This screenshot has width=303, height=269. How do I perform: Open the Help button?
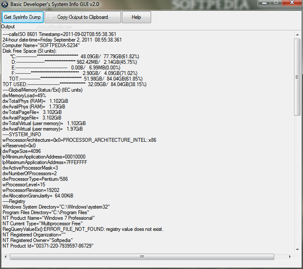(x=136, y=17)
